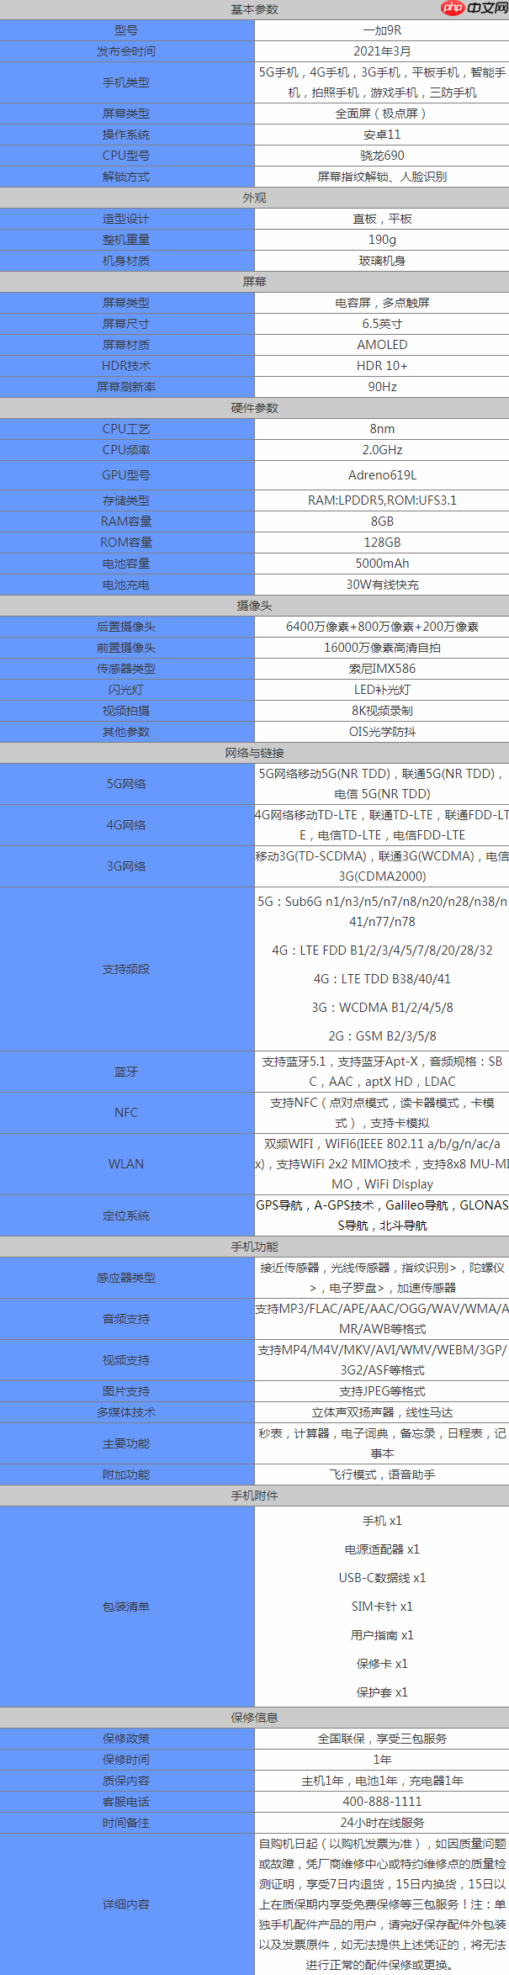The height and width of the screenshot is (1975, 509).
Task: Click the 硬件参数 section header
Action: tap(254, 408)
